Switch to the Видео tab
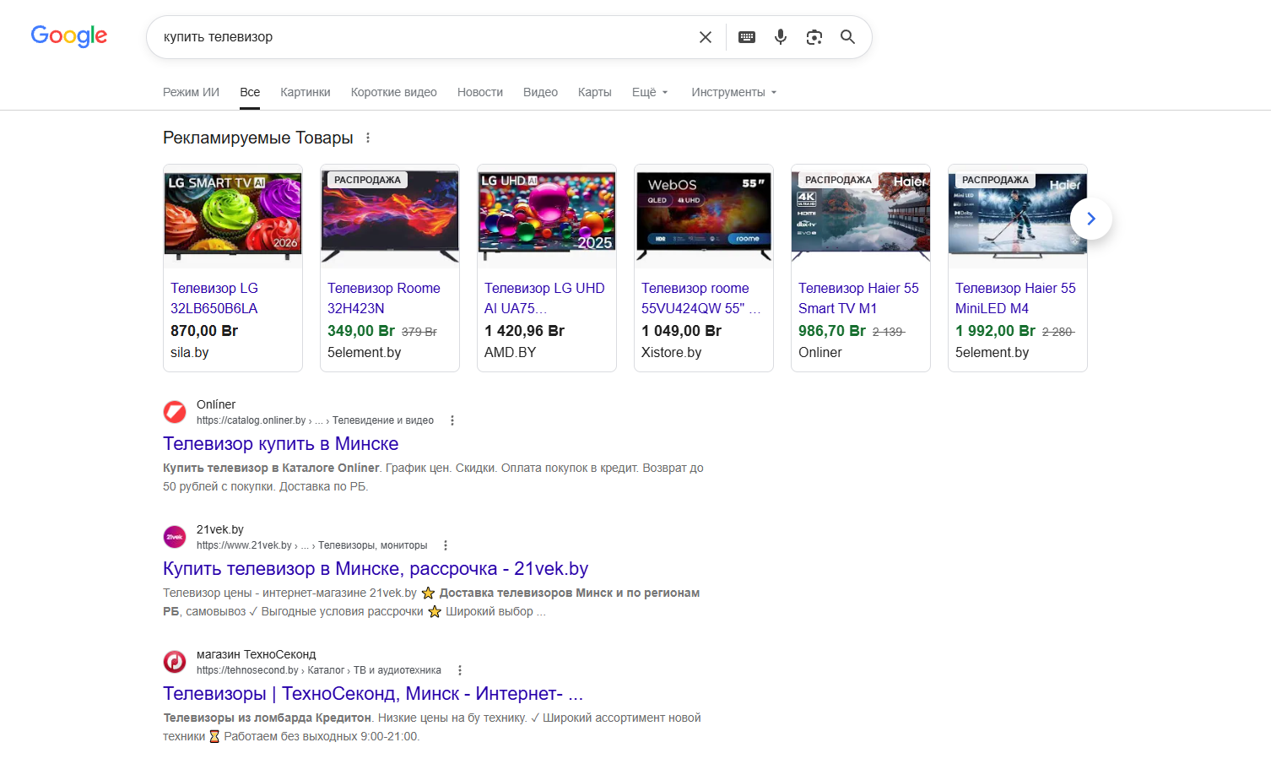The height and width of the screenshot is (764, 1271). tap(540, 92)
